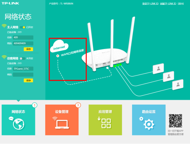Click the 创建TP-LINK ID link
Viewport: 190px width, 144px height.
pos(168,4)
